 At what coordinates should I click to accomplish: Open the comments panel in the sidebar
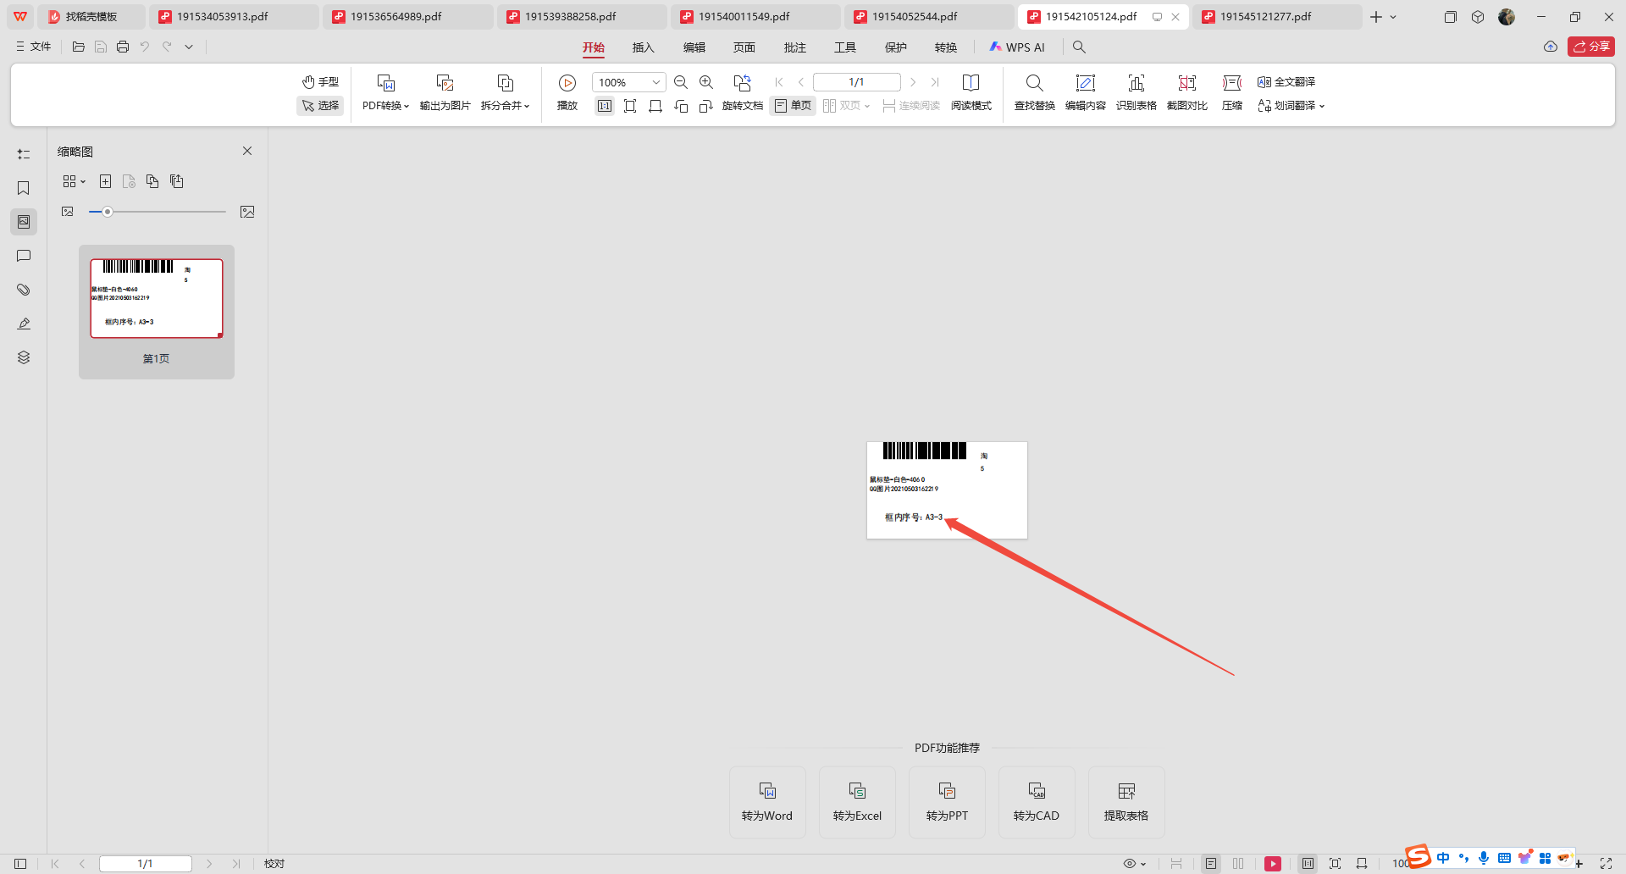pos(24,256)
